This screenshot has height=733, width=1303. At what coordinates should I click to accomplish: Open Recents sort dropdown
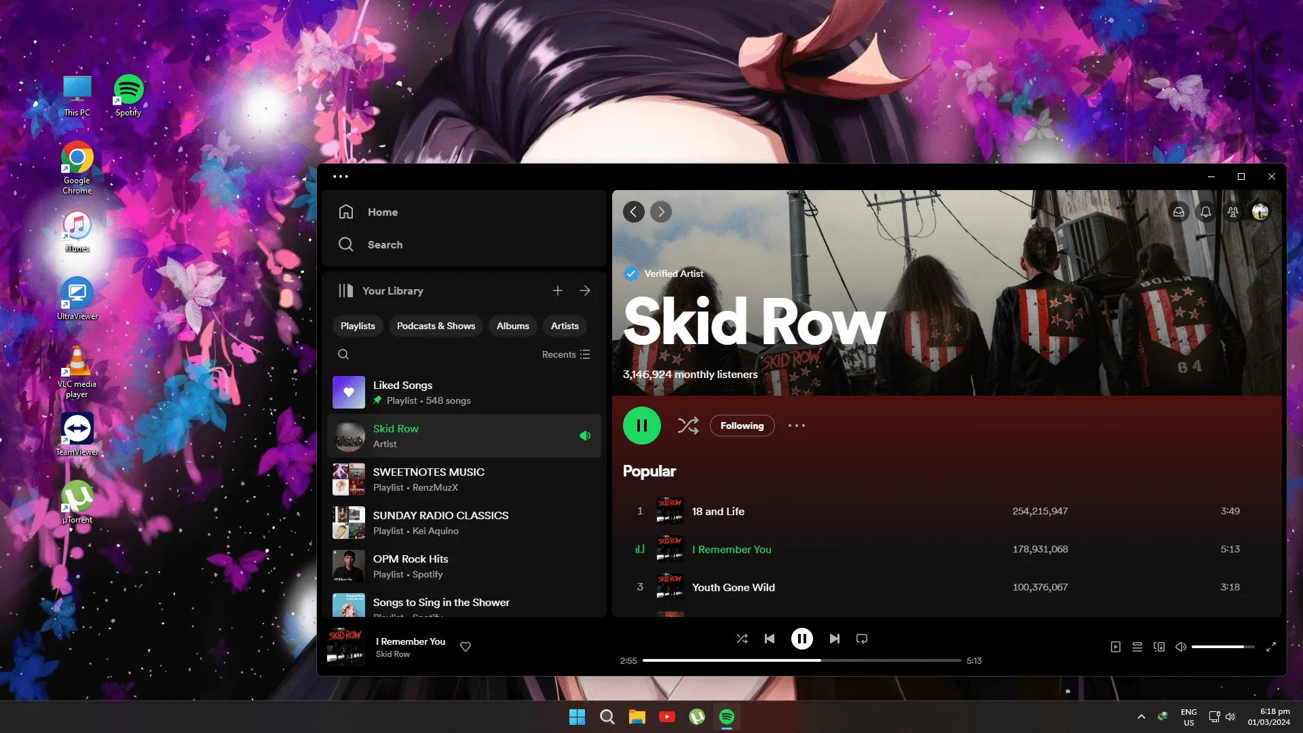point(566,354)
